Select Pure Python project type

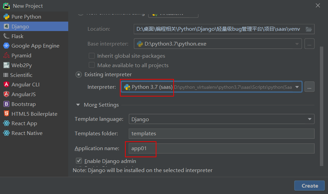(x=34, y=17)
